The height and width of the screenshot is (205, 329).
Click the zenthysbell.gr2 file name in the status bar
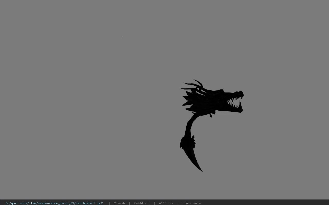click(x=89, y=203)
